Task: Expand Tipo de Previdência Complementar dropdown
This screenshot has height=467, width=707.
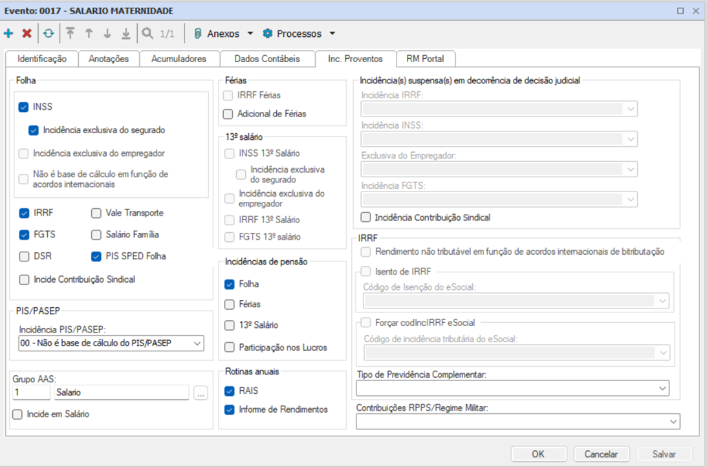Action: point(662,388)
